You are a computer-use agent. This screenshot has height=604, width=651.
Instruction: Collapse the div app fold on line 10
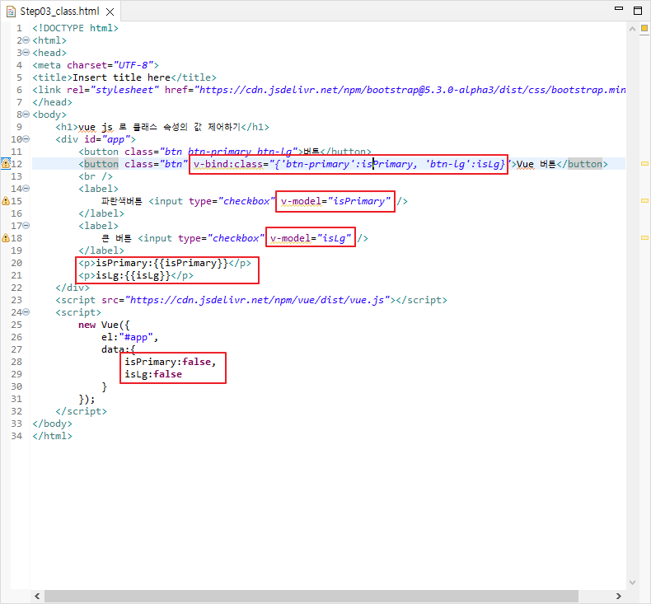(x=26, y=139)
